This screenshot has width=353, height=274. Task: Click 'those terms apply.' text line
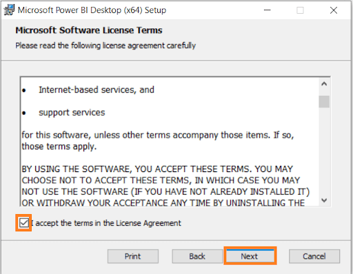pos(59,147)
